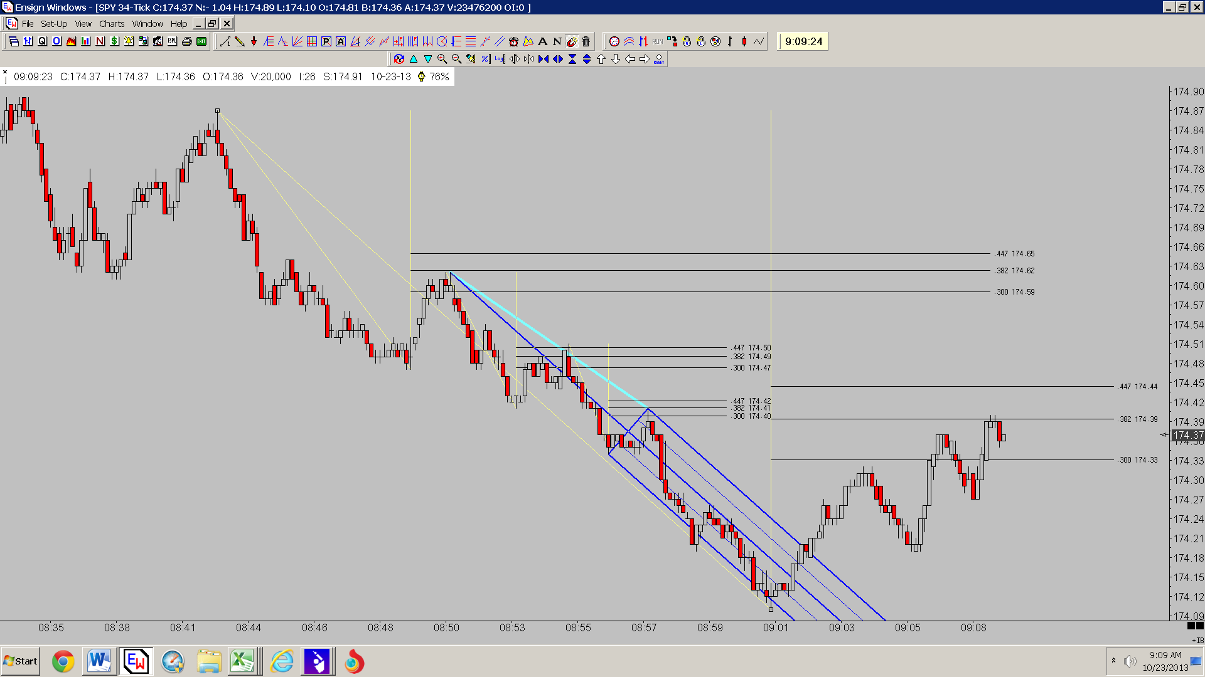Click the 174.37 current price marker

pos(1188,435)
